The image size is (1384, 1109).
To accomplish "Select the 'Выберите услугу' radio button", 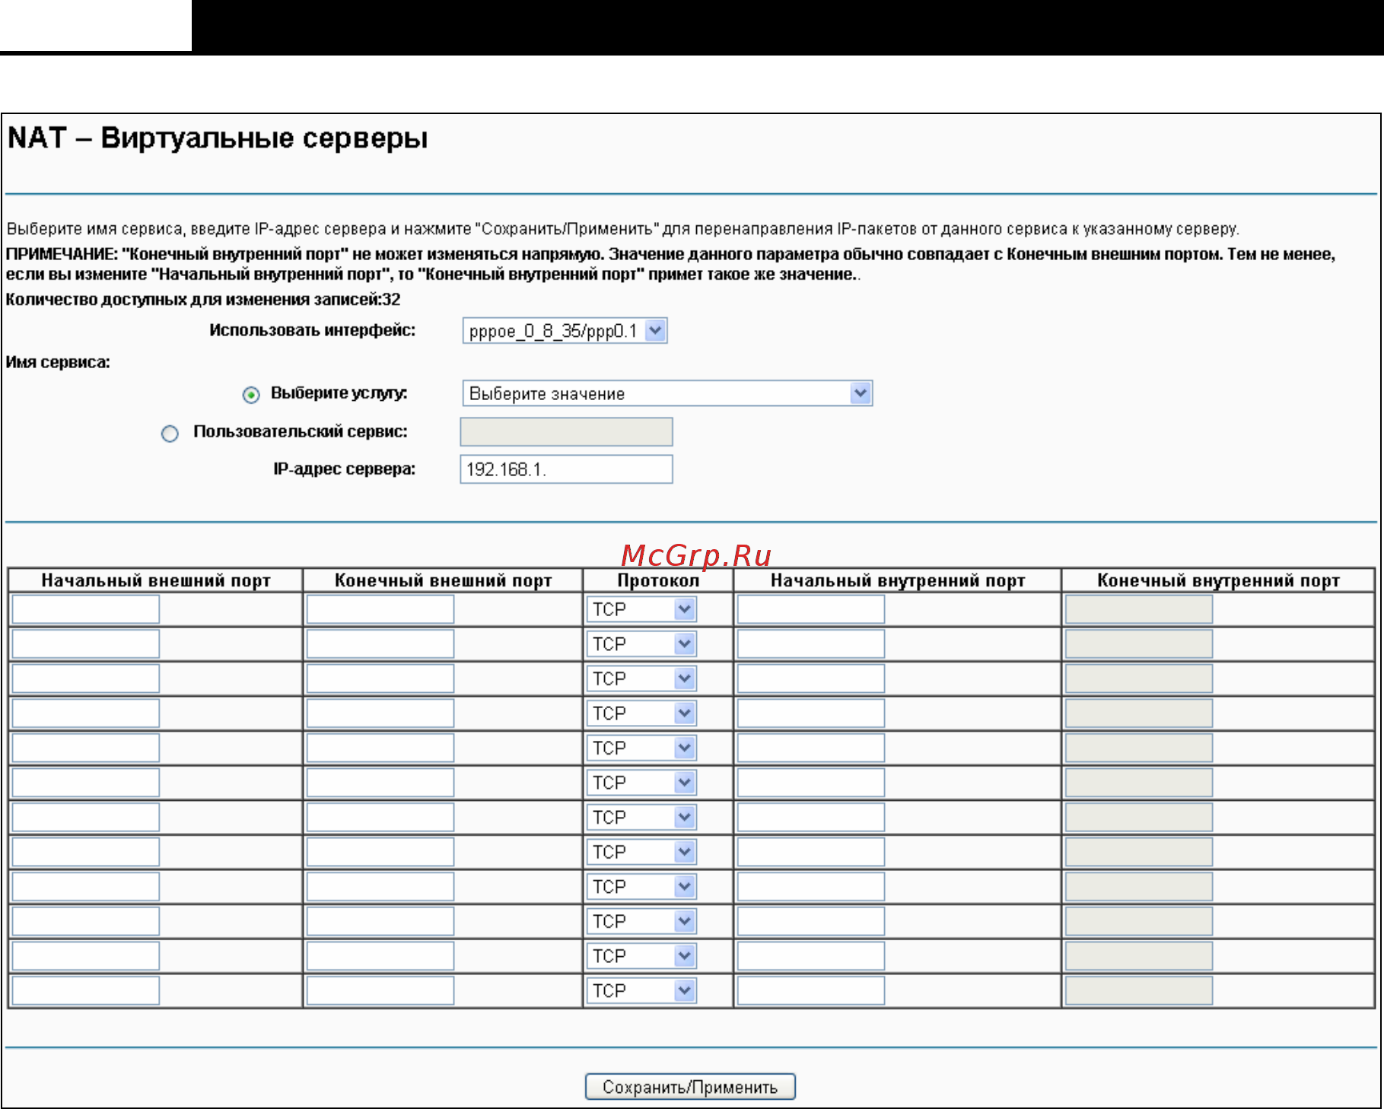I will click(x=251, y=395).
